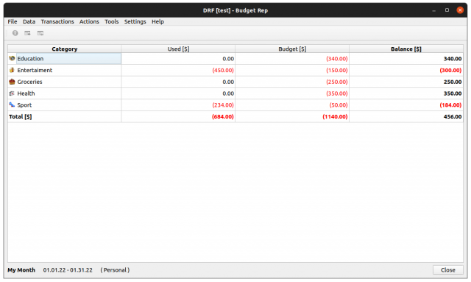The height and width of the screenshot is (282, 471).
Task: Click the Sport category icon
Action: coord(12,105)
